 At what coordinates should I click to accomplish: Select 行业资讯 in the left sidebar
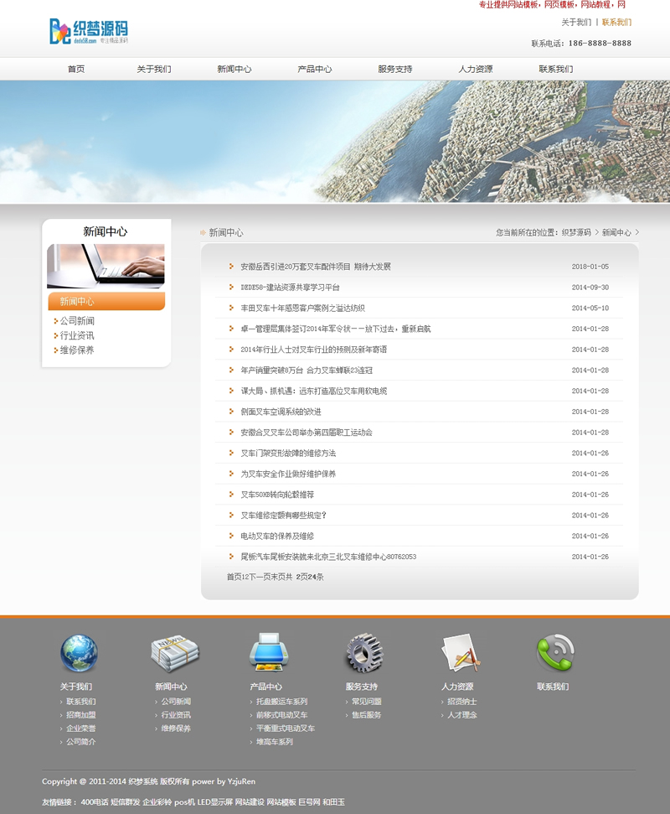77,335
